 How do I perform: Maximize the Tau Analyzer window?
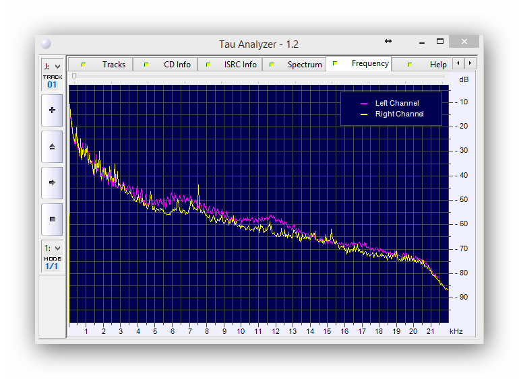point(440,42)
